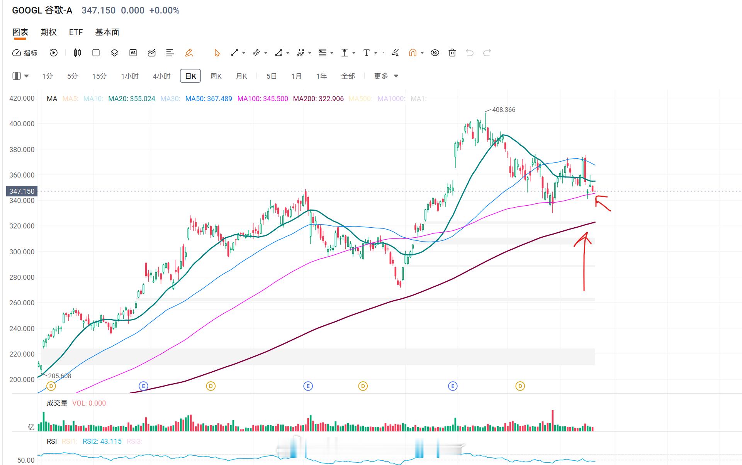Image resolution: width=742 pixels, height=465 pixels.
Task: Select the triangle shape drawing tool
Action: click(278, 53)
